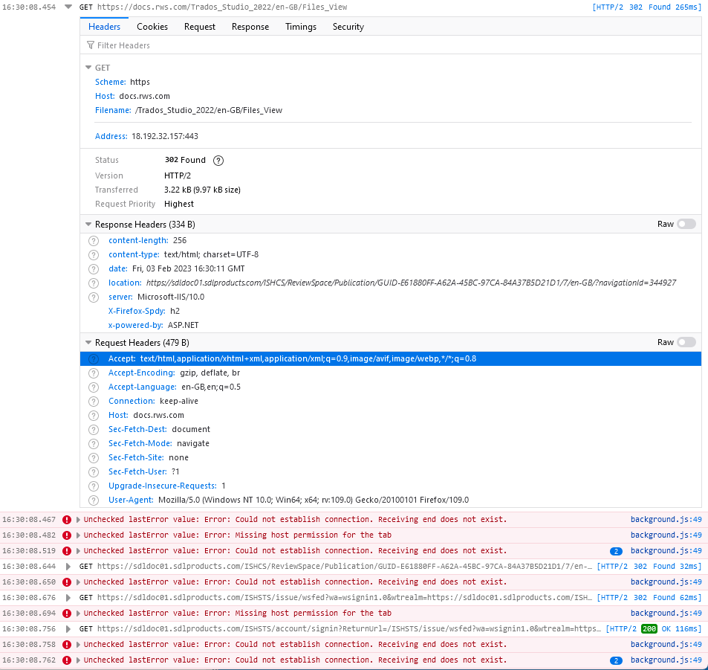Click the help icon beside the User-Agent header
708x670 pixels.
point(94,500)
